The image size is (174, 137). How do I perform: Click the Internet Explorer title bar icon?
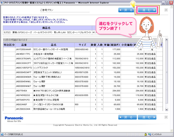tap(2, 2)
